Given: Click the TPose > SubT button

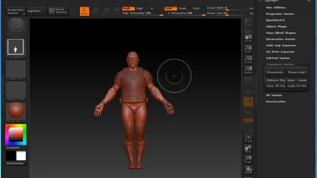Looking at the screenshot, I should pyautogui.click(x=297, y=72).
